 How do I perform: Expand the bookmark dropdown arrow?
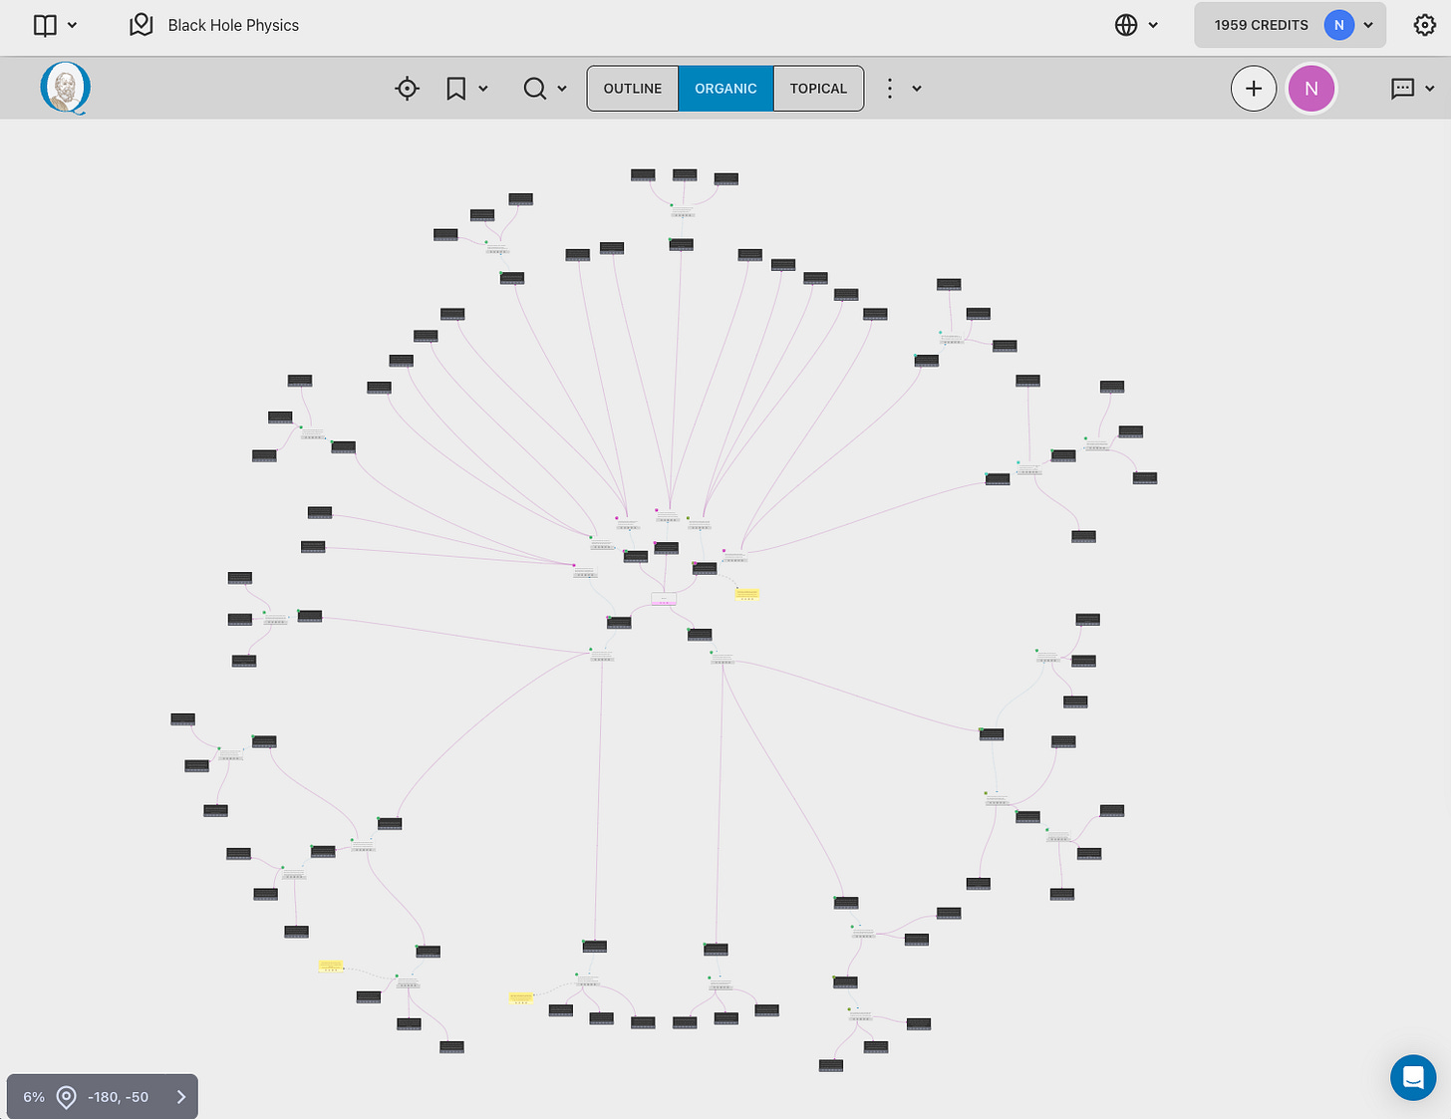coord(483,89)
